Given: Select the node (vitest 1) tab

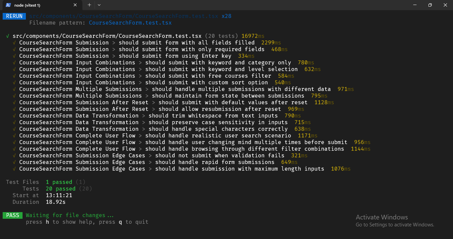Looking at the screenshot, I should 40,5.
